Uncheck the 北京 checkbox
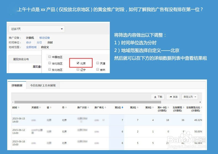The height and width of the screenshot is (154, 218). click(78, 63)
